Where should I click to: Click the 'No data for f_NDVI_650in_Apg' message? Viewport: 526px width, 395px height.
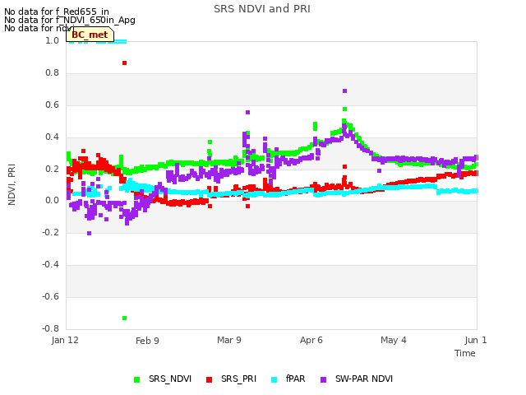[70, 20]
